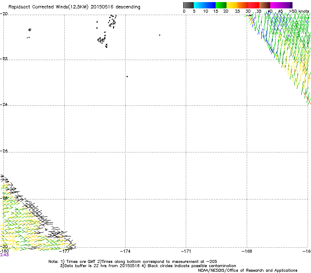Click the '-20' latitude axis label

(x=4, y=14)
